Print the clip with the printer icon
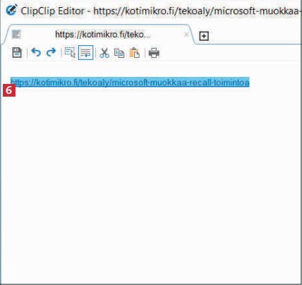Image resolution: width=302 pixels, height=285 pixels. tap(154, 53)
